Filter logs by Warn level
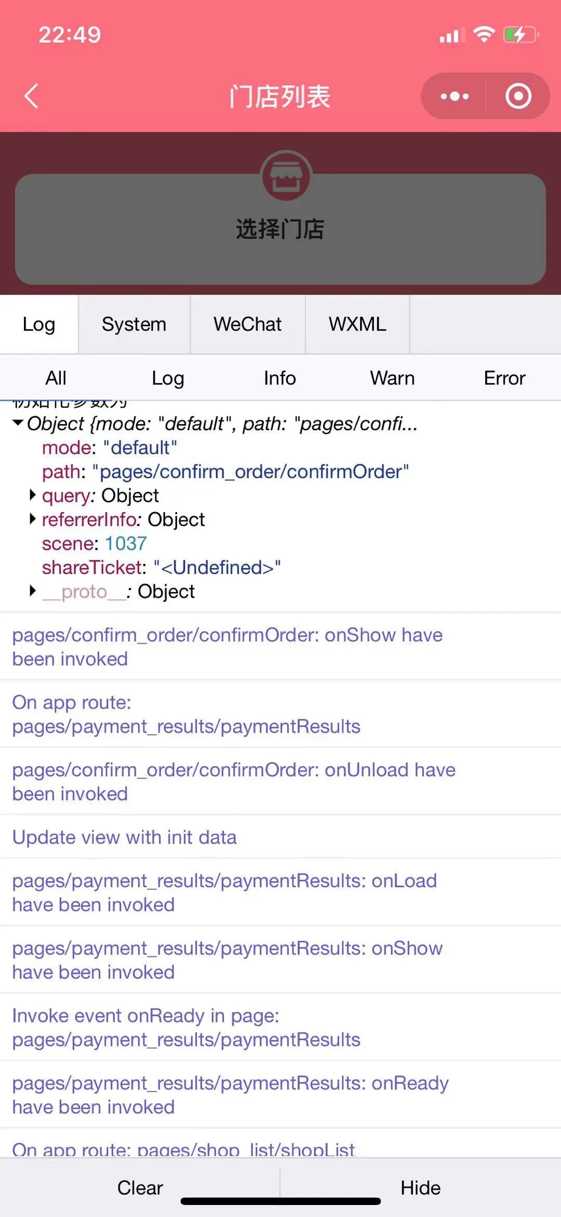Image resolution: width=561 pixels, height=1217 pixels. (x=392, y=378)
